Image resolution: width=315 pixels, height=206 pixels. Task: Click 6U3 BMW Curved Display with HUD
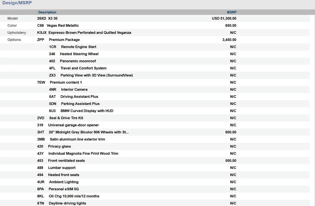(81, 111)
